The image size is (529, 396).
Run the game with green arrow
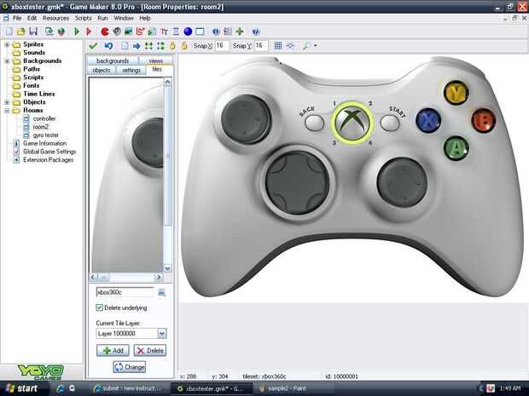pos(77,32)
